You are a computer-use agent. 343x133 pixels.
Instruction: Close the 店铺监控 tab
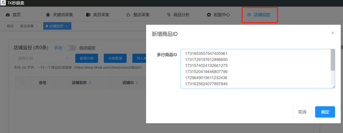coord(66,26)
